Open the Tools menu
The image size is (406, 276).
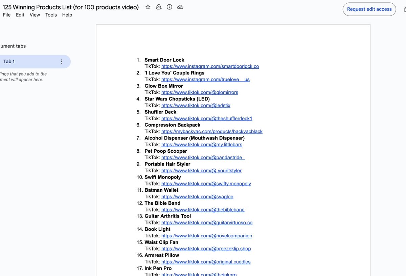51,15
